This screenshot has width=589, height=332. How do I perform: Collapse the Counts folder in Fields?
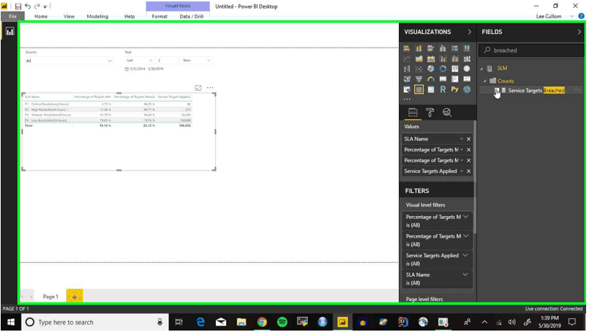(485, 81)
